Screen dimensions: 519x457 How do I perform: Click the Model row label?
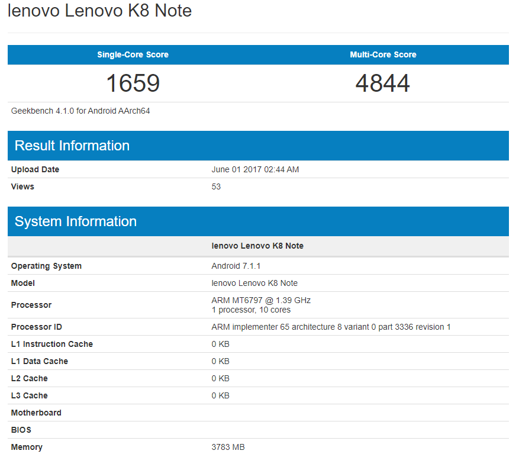[23, 283]
